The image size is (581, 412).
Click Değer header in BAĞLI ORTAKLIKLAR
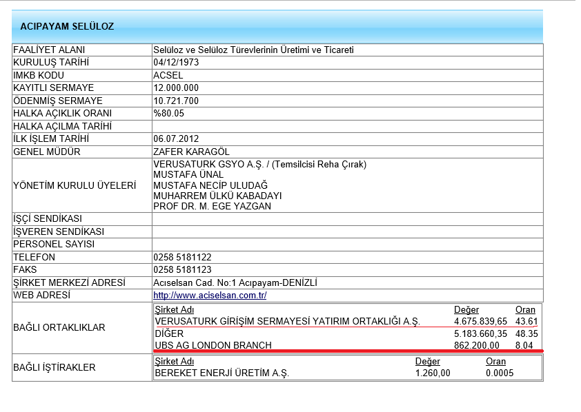tap(466, 310)
